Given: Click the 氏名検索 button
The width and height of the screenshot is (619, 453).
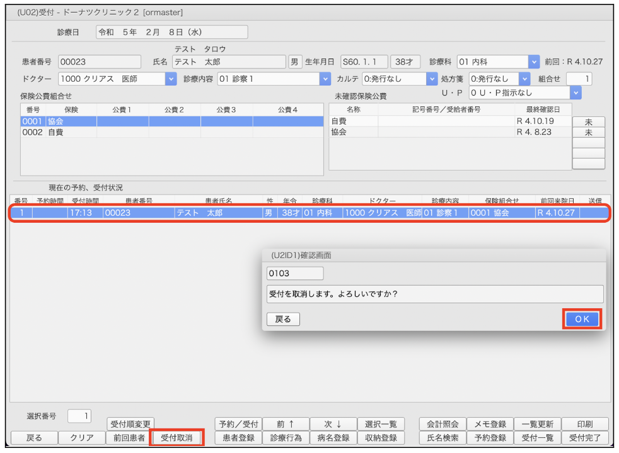Looking at the screenshot, I should tap(443, 438).
